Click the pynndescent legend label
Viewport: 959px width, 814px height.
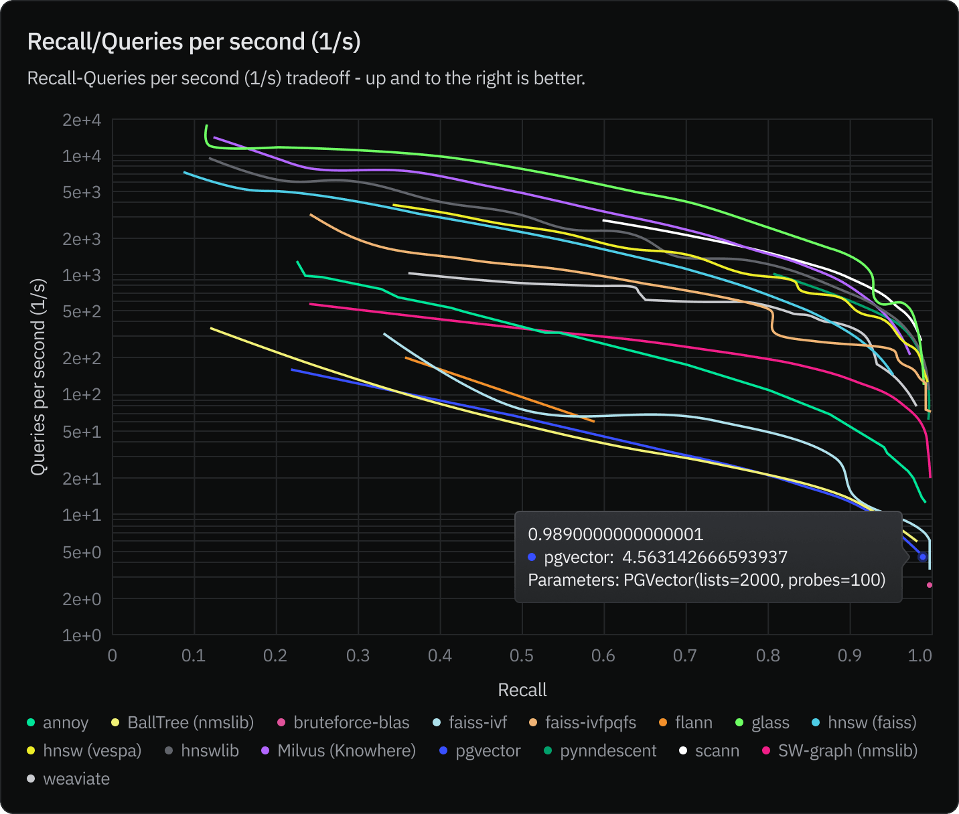(608, 751)
